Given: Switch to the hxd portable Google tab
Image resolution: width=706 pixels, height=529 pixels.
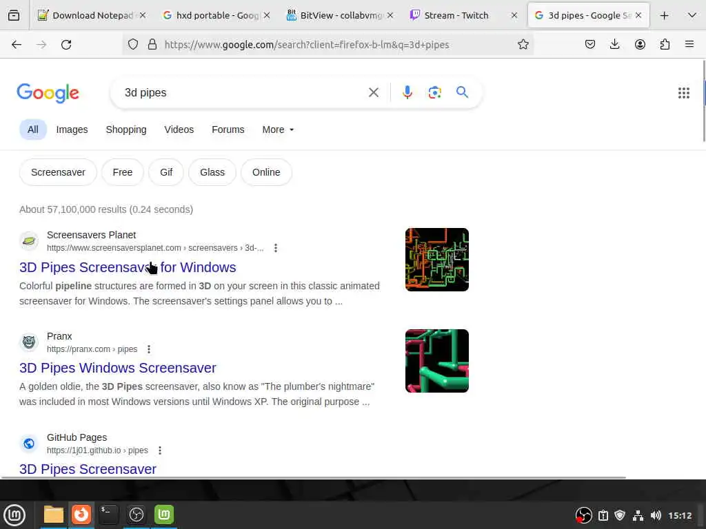Looking at the screenshot, I should [x=216, y=16].
